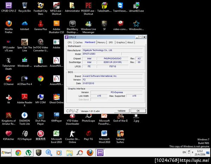This screenshot has height=164, width=211.
Task: Open the CPUID CPU-Z desktop shortcut
Action: (x=8, y=7)
